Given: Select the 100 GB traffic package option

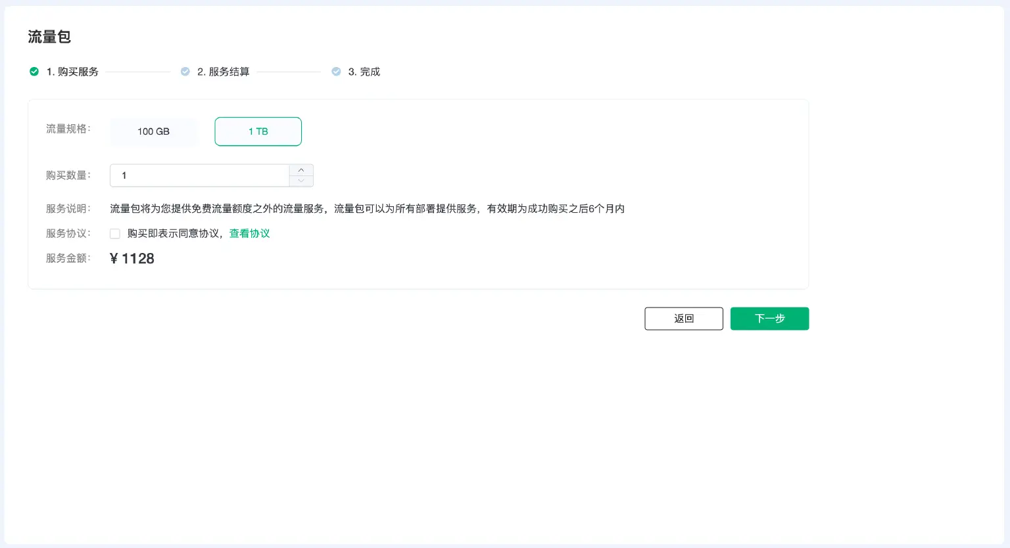Looking at the screenshot, I should pyautogui.click(x=153, y=131).
